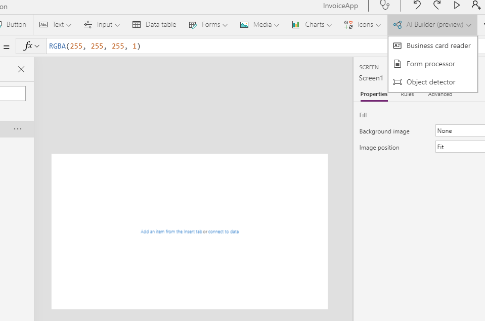Screen dimensions: 485x321
Task: Choose Business card reader
Action: click(x=433, y=46)
